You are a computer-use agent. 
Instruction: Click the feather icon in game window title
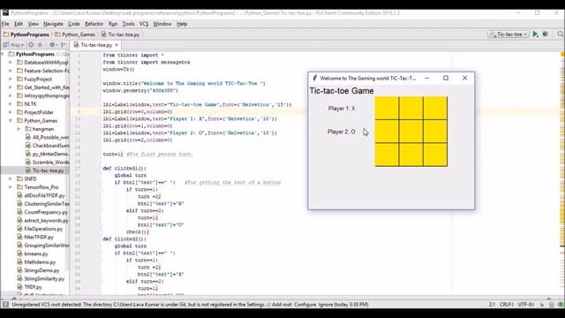coord(314,78)
